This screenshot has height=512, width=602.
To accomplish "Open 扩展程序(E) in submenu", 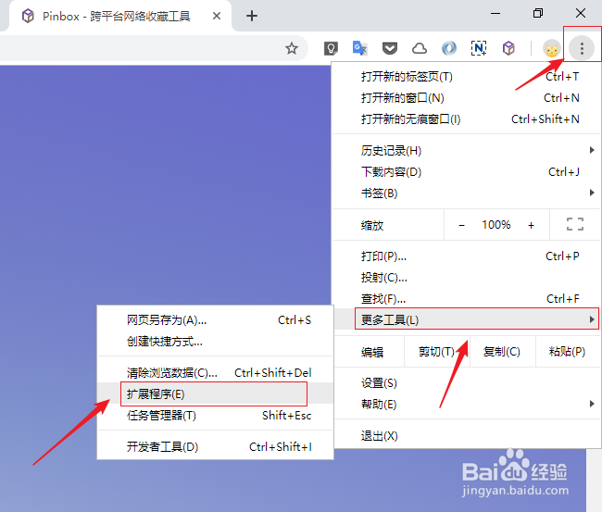I will pyautogui.click(x=215, y=393).
